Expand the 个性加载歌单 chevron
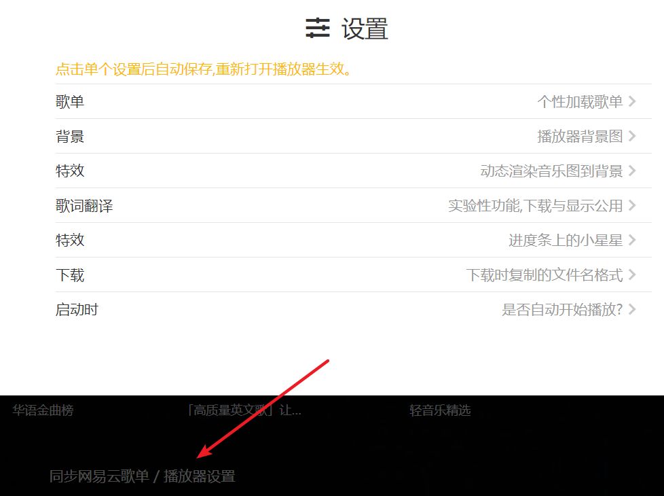The height and width of the screenshot is (496, 664). coord(633,101)
